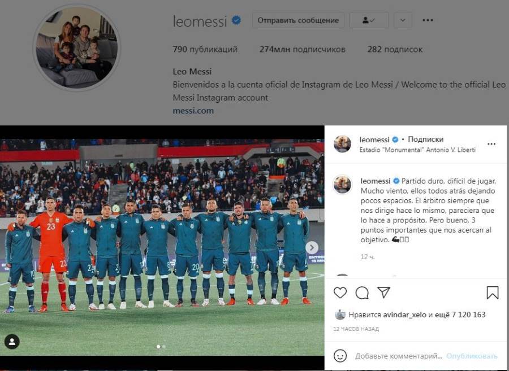The width and height of the screenshot is (509, 371).
Task: Open the three-dot post options menu
Action: 492,143
